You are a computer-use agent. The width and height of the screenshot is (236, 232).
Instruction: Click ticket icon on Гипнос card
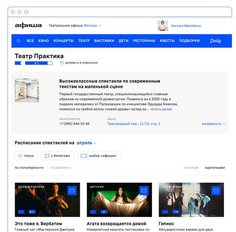coord(216,190)
